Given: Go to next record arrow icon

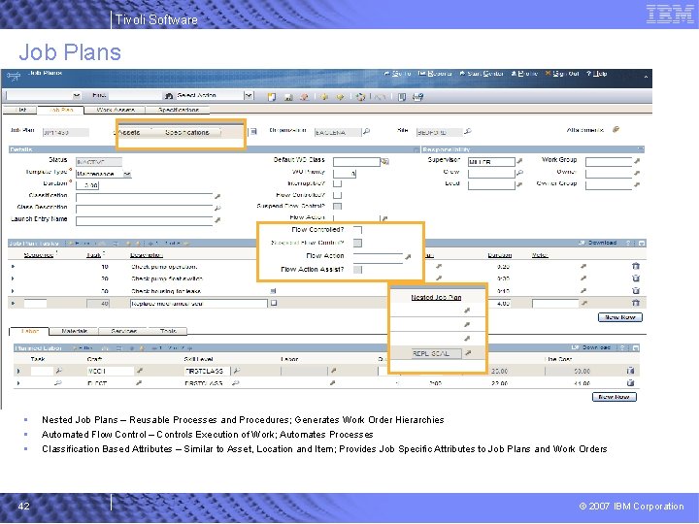Looking at the screenshot, I should coord(340,97).
